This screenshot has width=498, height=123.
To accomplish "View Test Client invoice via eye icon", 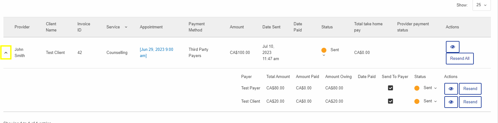I will [451, 102].
